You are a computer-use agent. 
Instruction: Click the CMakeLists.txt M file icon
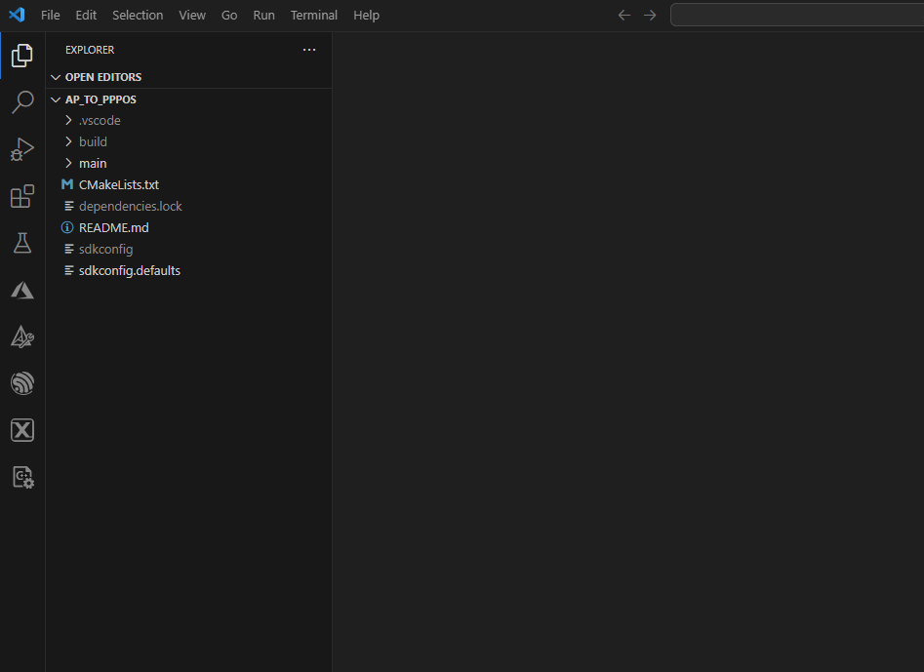(67, 184)
